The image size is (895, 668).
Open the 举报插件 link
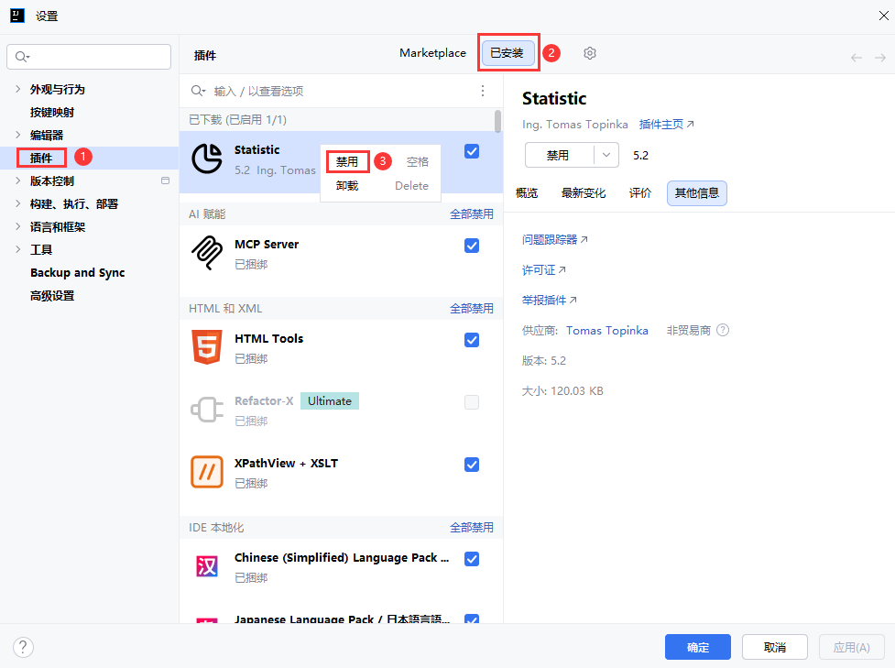pyautogui.click(x=549, y=301)
